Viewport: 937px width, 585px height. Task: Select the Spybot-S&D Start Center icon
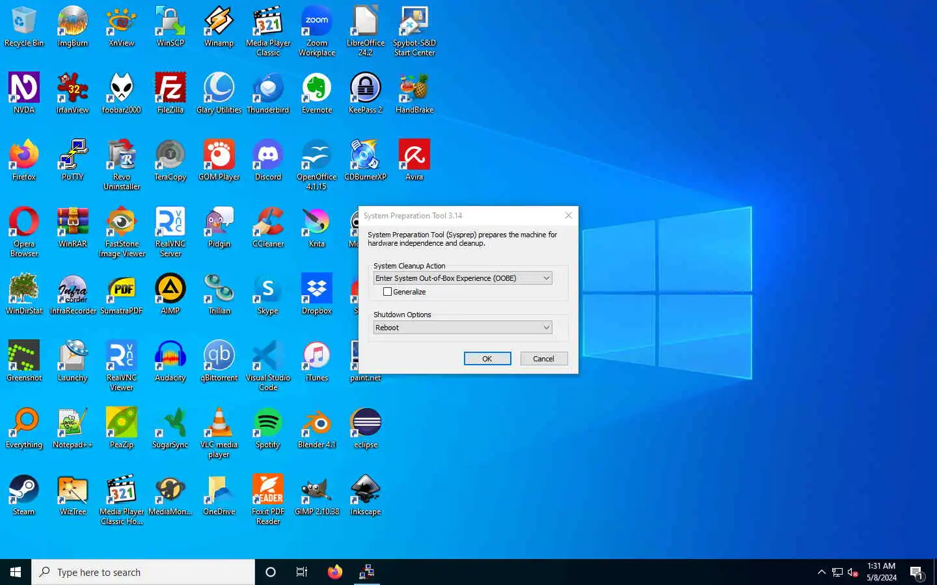pyautogui.click(x=414, y=32)
